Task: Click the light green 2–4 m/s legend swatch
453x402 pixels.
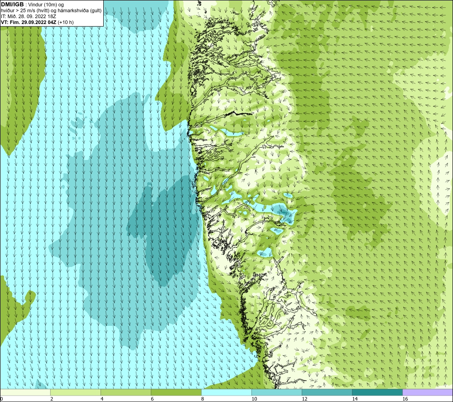Action: (x=75, y=392)
